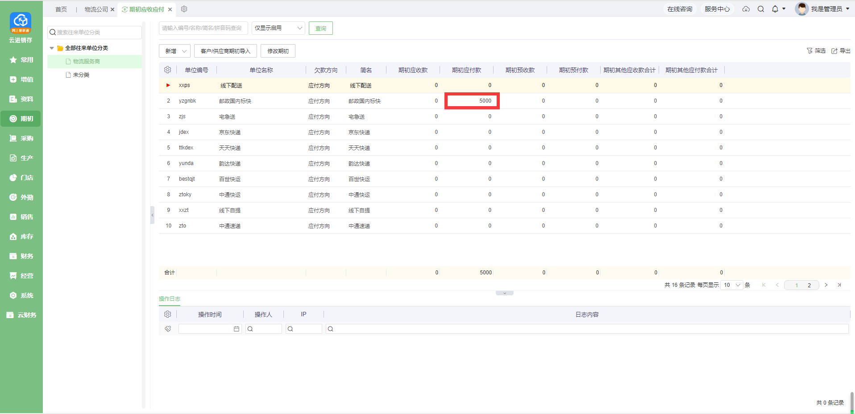Open 仅显示启用 status dropdown

point(278,28)
